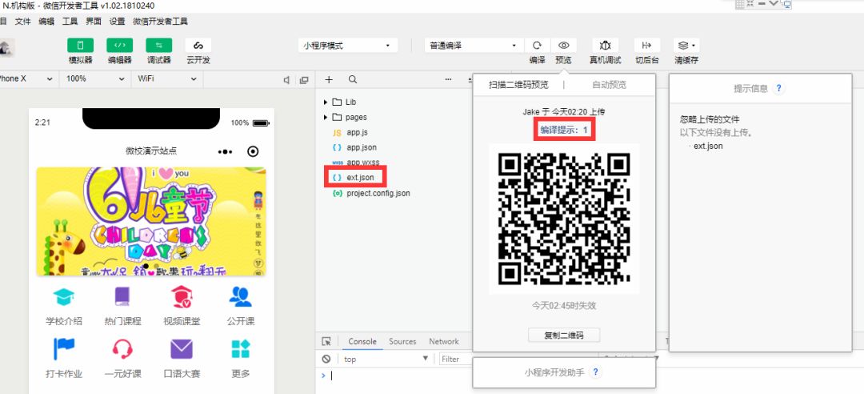Change the 100% zoom dropdown

94,79
